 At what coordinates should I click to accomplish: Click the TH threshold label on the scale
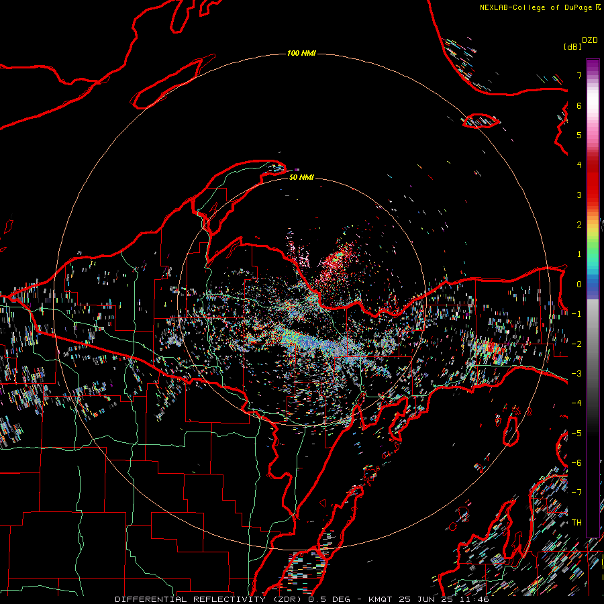point(576,523)
